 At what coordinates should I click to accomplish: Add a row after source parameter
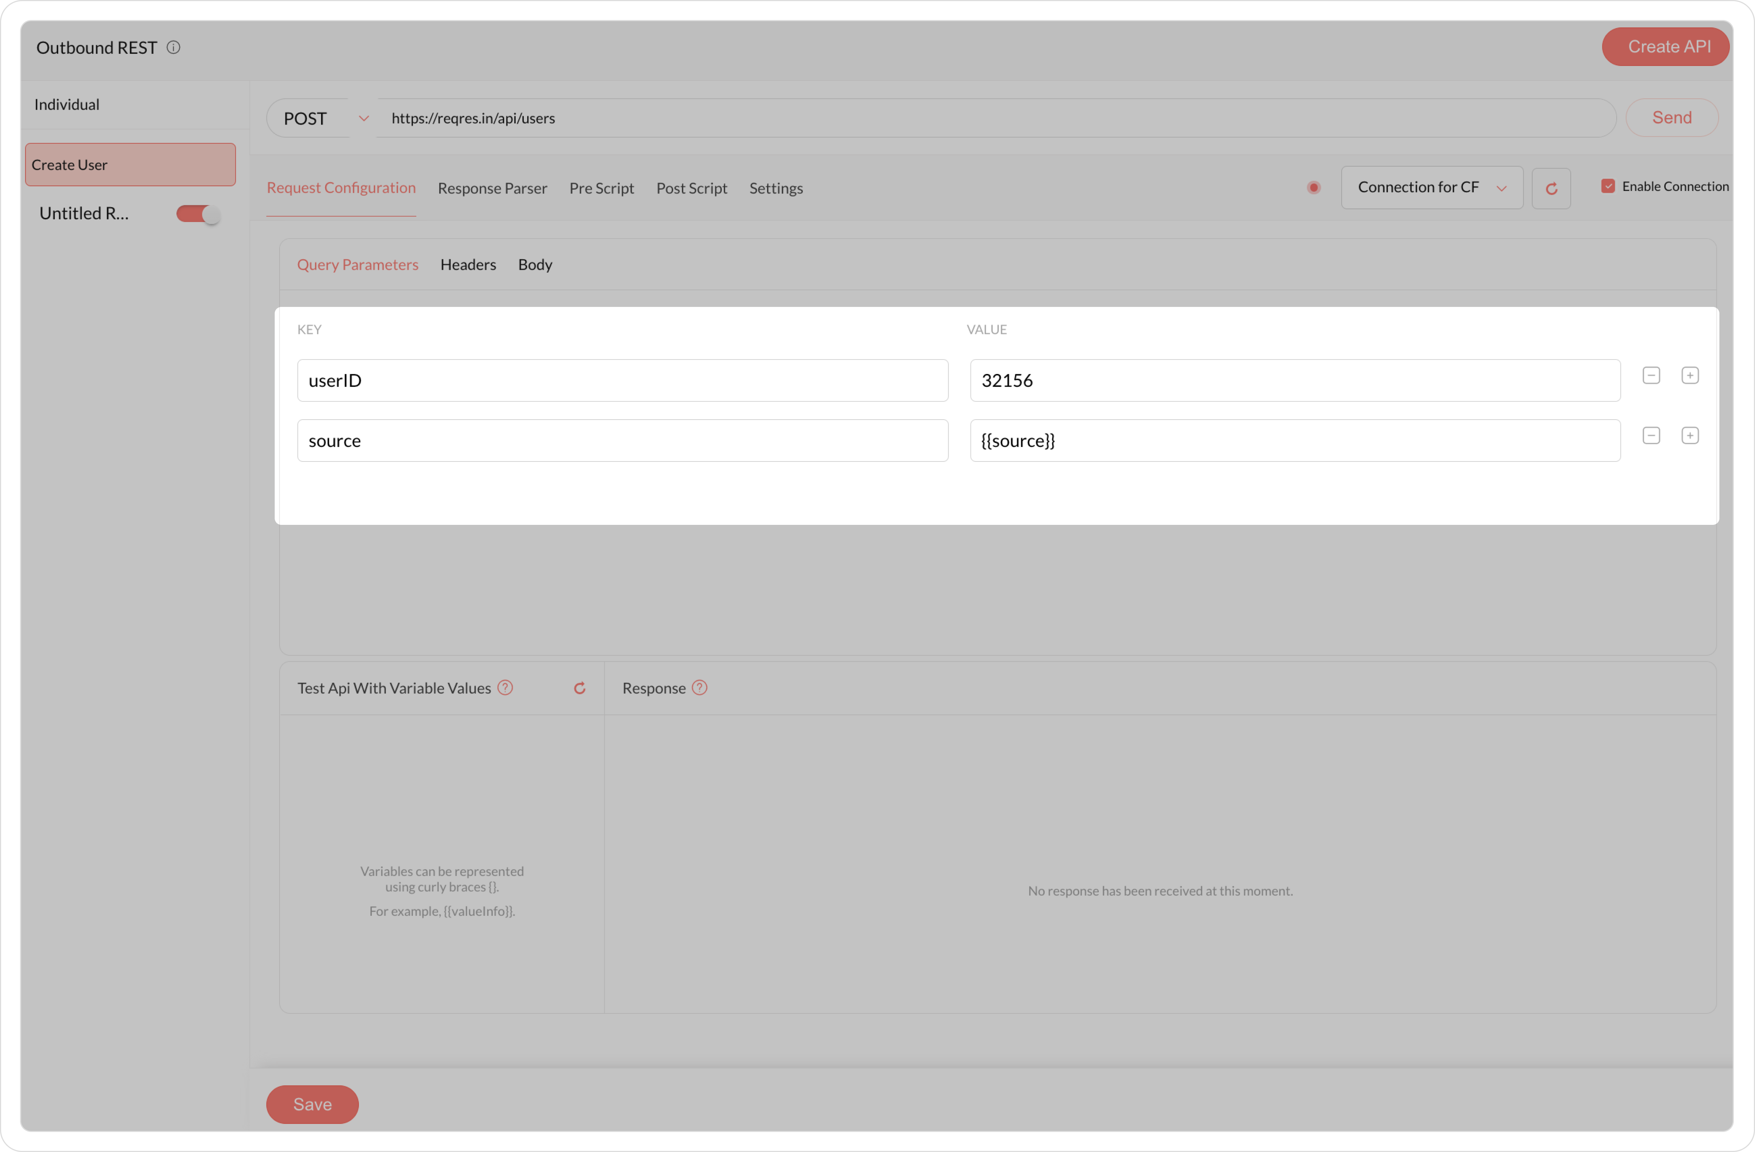(x=1689, y=436)
